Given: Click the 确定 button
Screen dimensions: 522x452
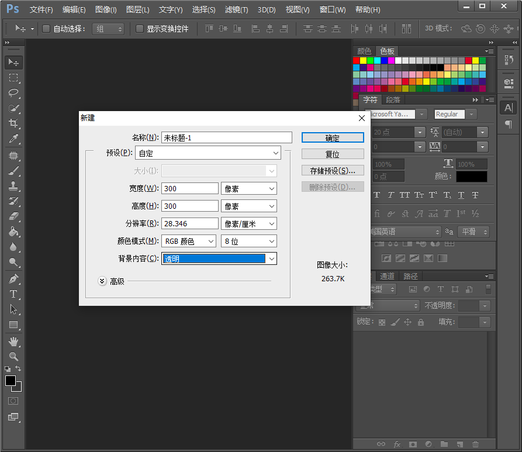Looking at the screenshot, I should click(333, 138).
